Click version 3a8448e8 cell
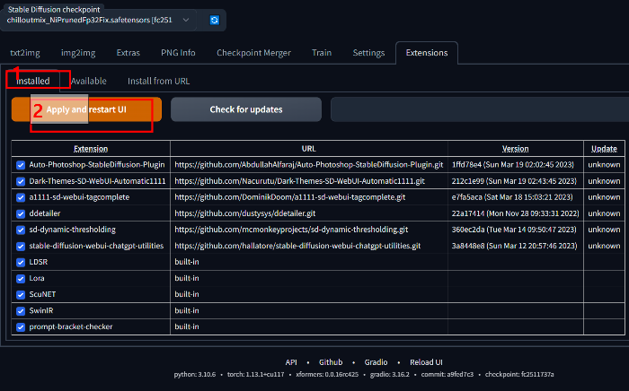The width and height of the screenshot is (629, 391). (514, 246)
